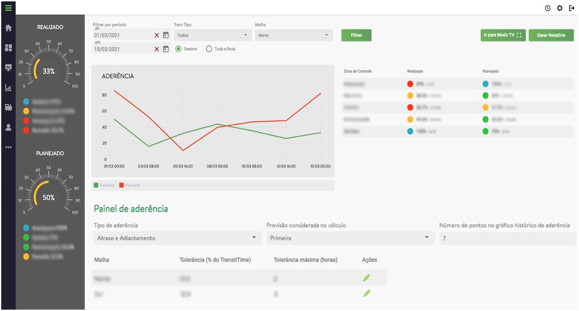Image resolution: width=579 pixels, height=311 pixels.
Task: Select the Toda a Rota radio option
Action: click(x=209, y=49)
